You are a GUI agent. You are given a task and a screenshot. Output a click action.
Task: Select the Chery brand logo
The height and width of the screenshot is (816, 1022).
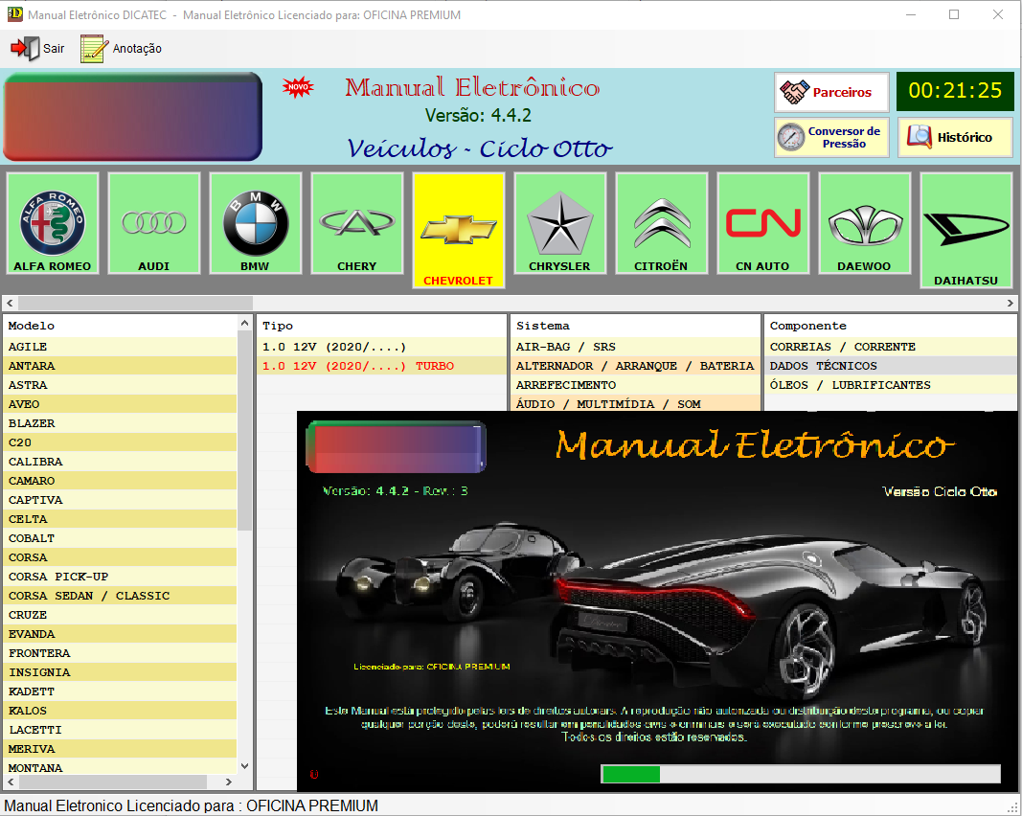pyautogui.click(x=357, y=223)
